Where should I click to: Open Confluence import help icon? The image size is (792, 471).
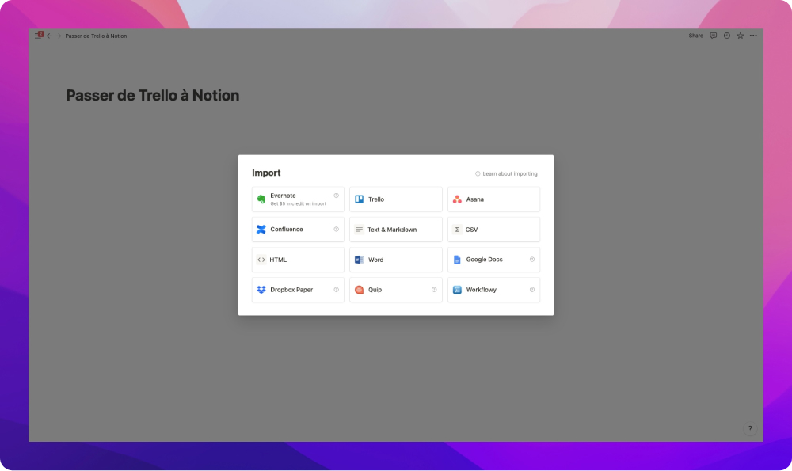point(336,230)
